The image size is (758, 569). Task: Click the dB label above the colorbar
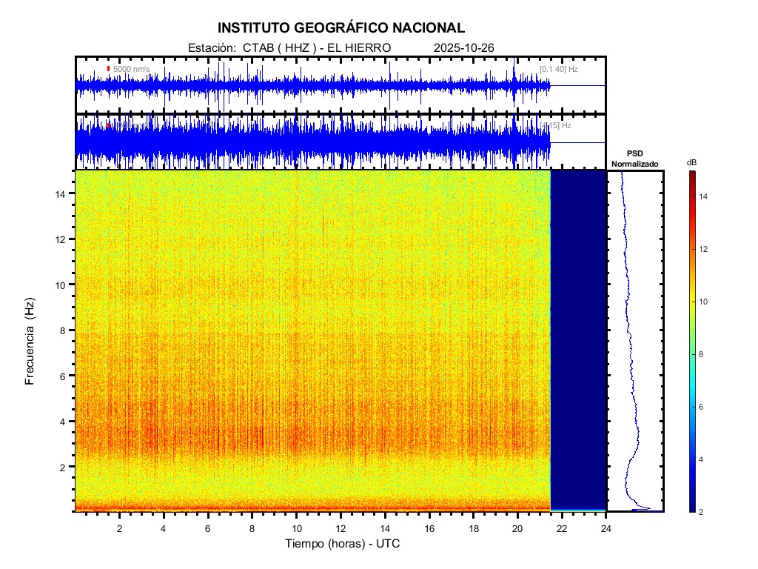pyautogui.click(x=691, y=162)
